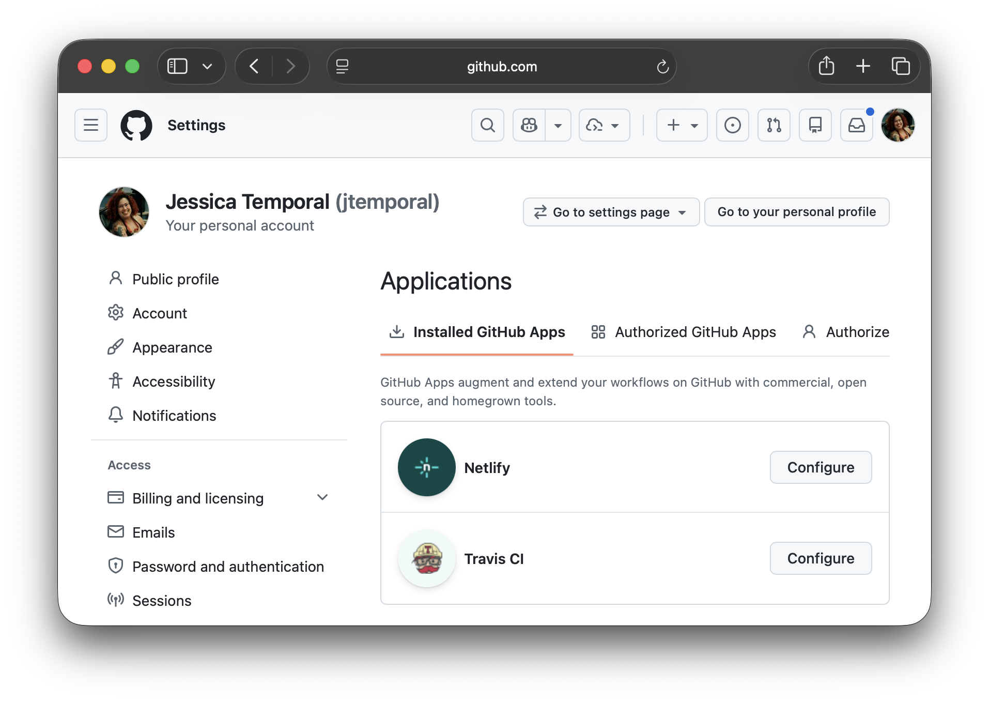Open Appearance settings
Image resolution: width=989 pixels, height=702 pixels.
click(x=219, y=347)
